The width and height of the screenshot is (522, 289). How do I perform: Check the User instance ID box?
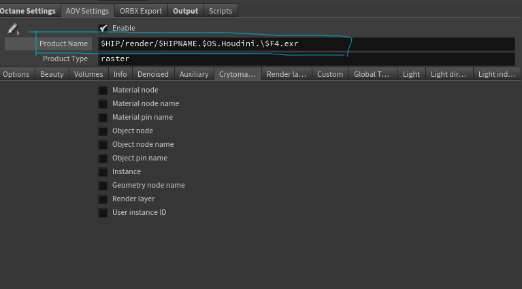point(103,213)
